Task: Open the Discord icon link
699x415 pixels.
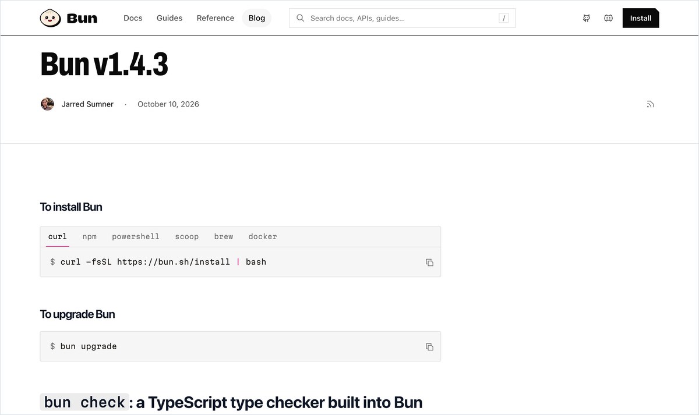Action: pos(608,18)
